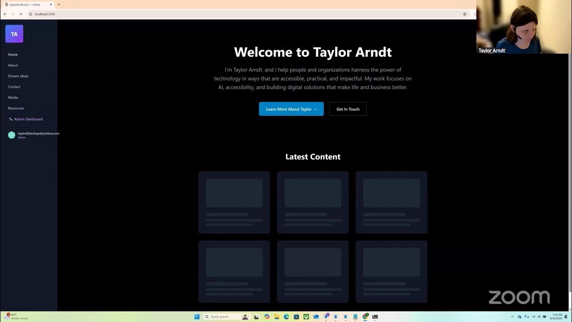
Task: Click the Learn More About Taylor button
Action: [291, 109]
